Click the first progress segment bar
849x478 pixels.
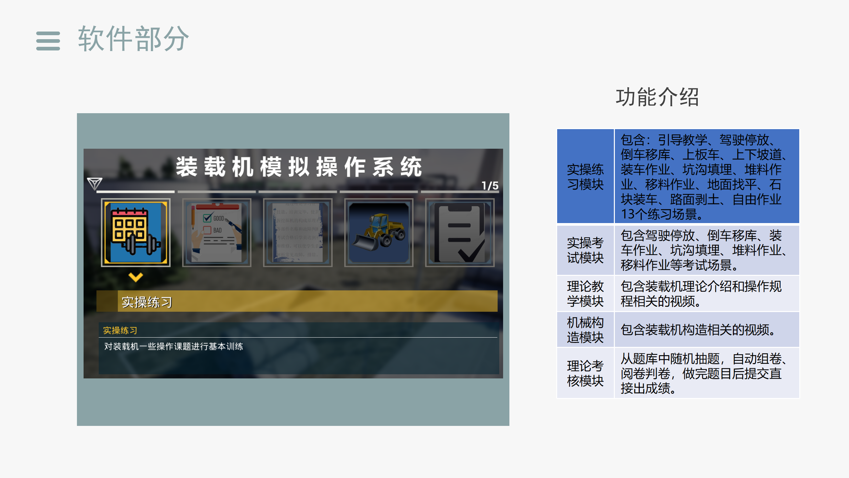136,192
